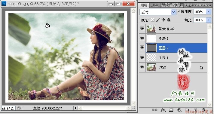The height and width of the screenshot is (114, 214).
Task: Create new fill or adjustment layer
Action: coord(179,110)
